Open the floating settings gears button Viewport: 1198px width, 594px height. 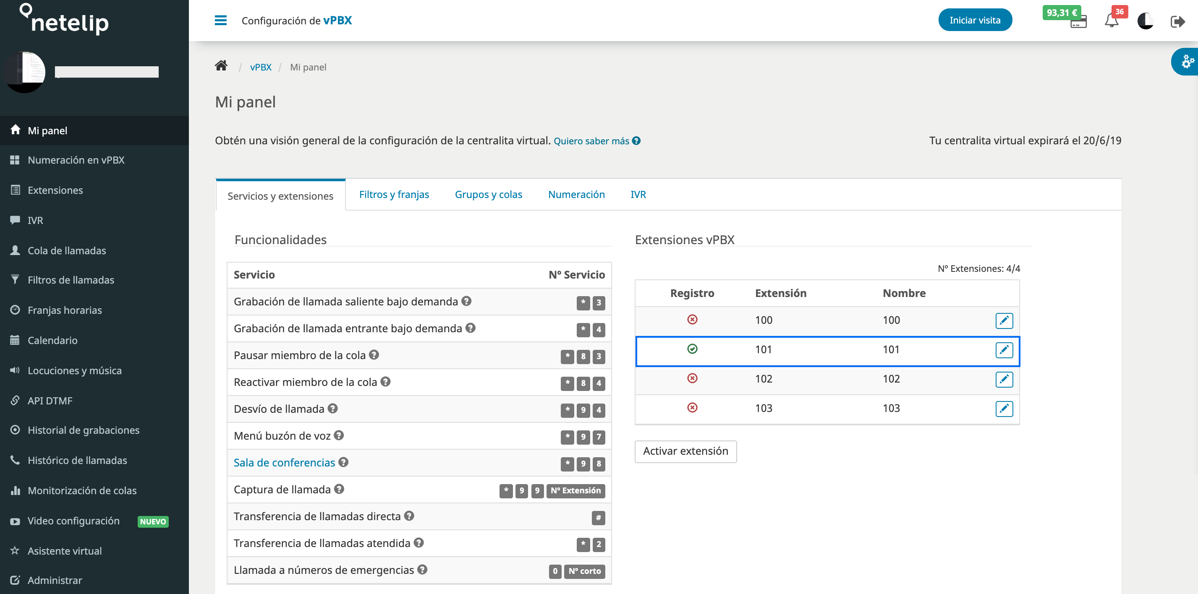click(1187, 61)
